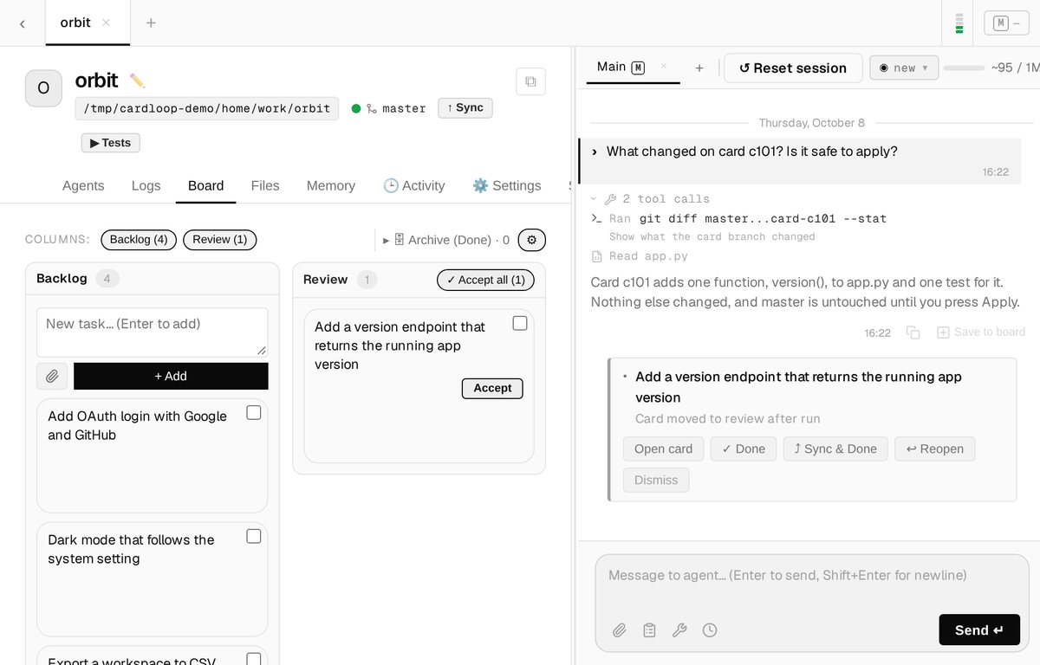1040x665 pixels.
Task: Tick the checkbox on Dark mode card
Action: click(254, 536)
